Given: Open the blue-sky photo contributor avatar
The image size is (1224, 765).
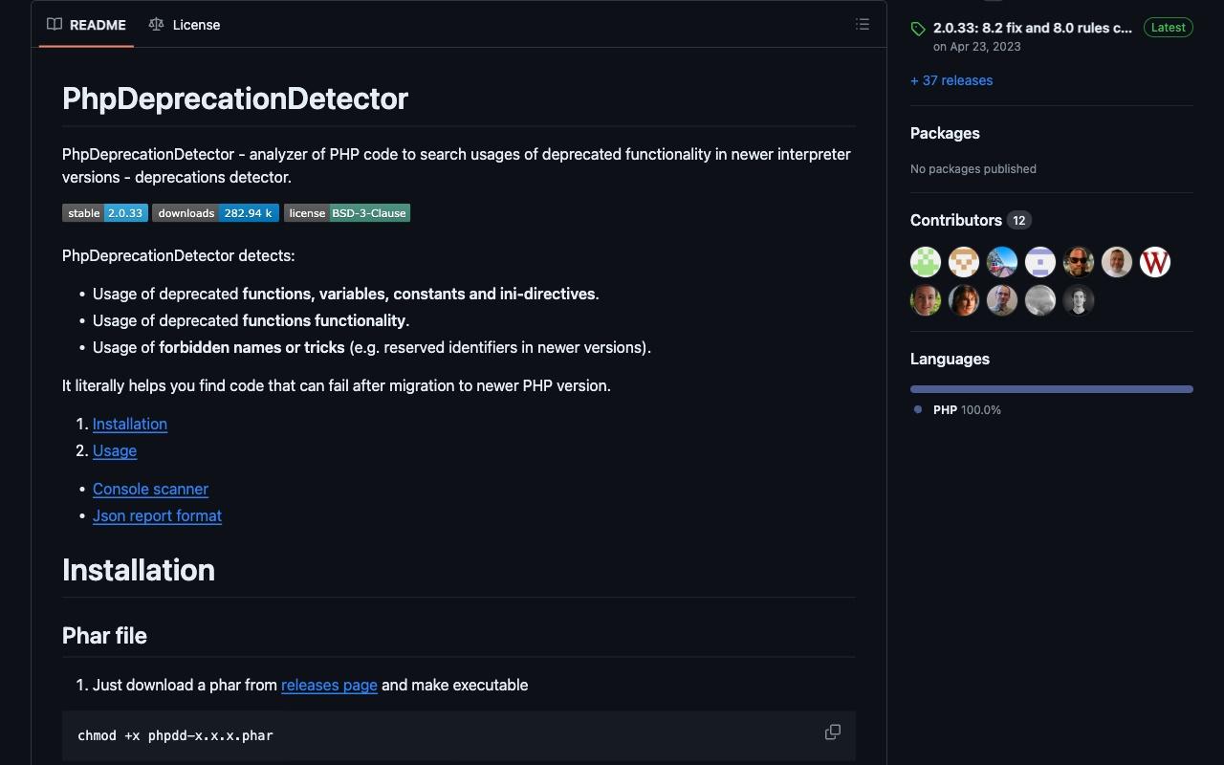Looking at the screenshot, I should (1002, 262).
